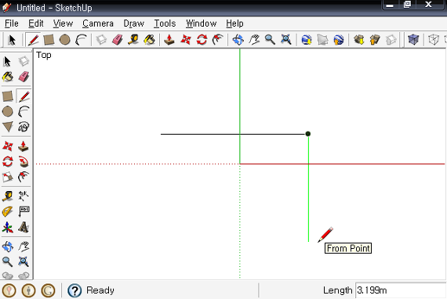Open the Instructor help question-mark button
447x299 pixels.
(x=74, y=290)
